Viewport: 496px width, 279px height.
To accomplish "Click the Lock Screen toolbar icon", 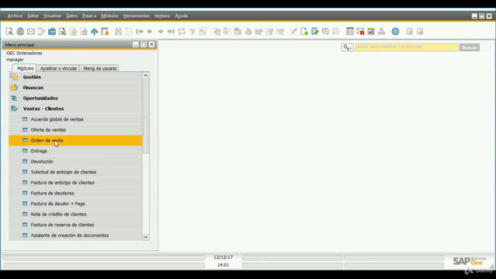I will (x=105, y=31).
